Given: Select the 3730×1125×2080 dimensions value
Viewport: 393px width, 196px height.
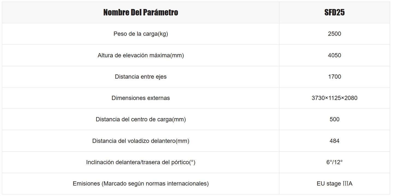Looking at the screenshot, I should point(334,98).
